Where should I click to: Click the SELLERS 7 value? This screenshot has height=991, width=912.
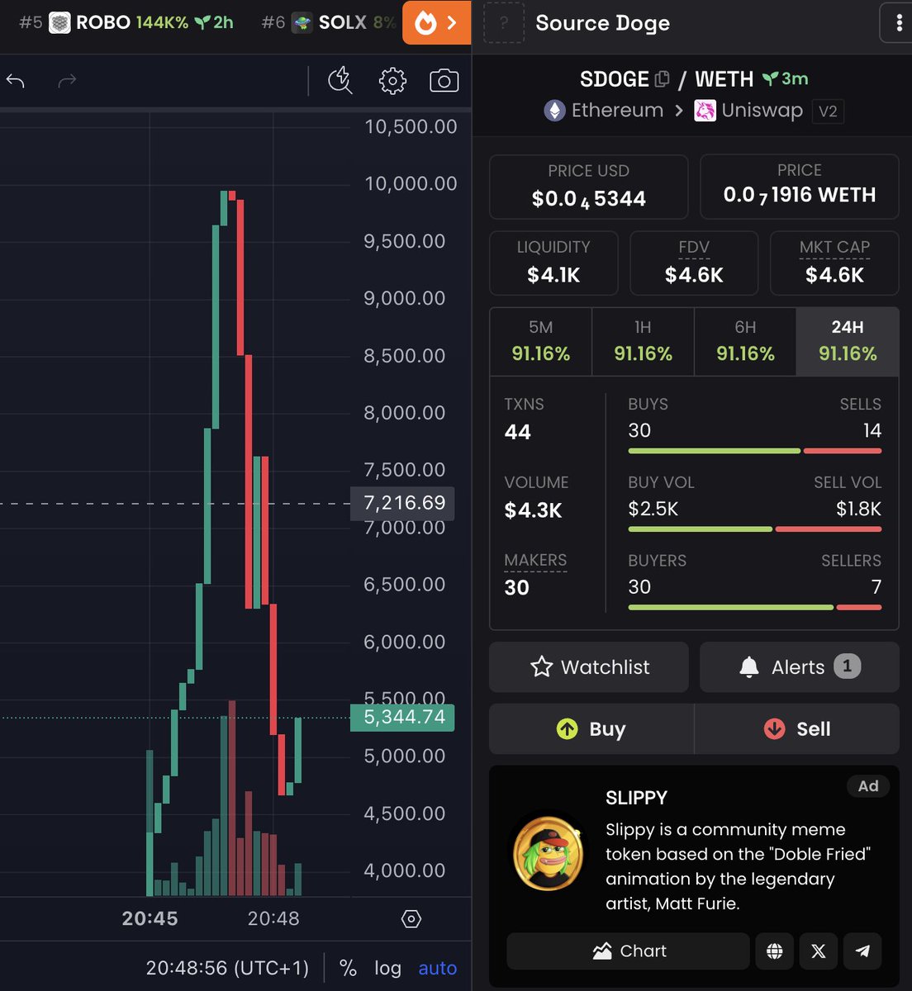tap(876, 587)
